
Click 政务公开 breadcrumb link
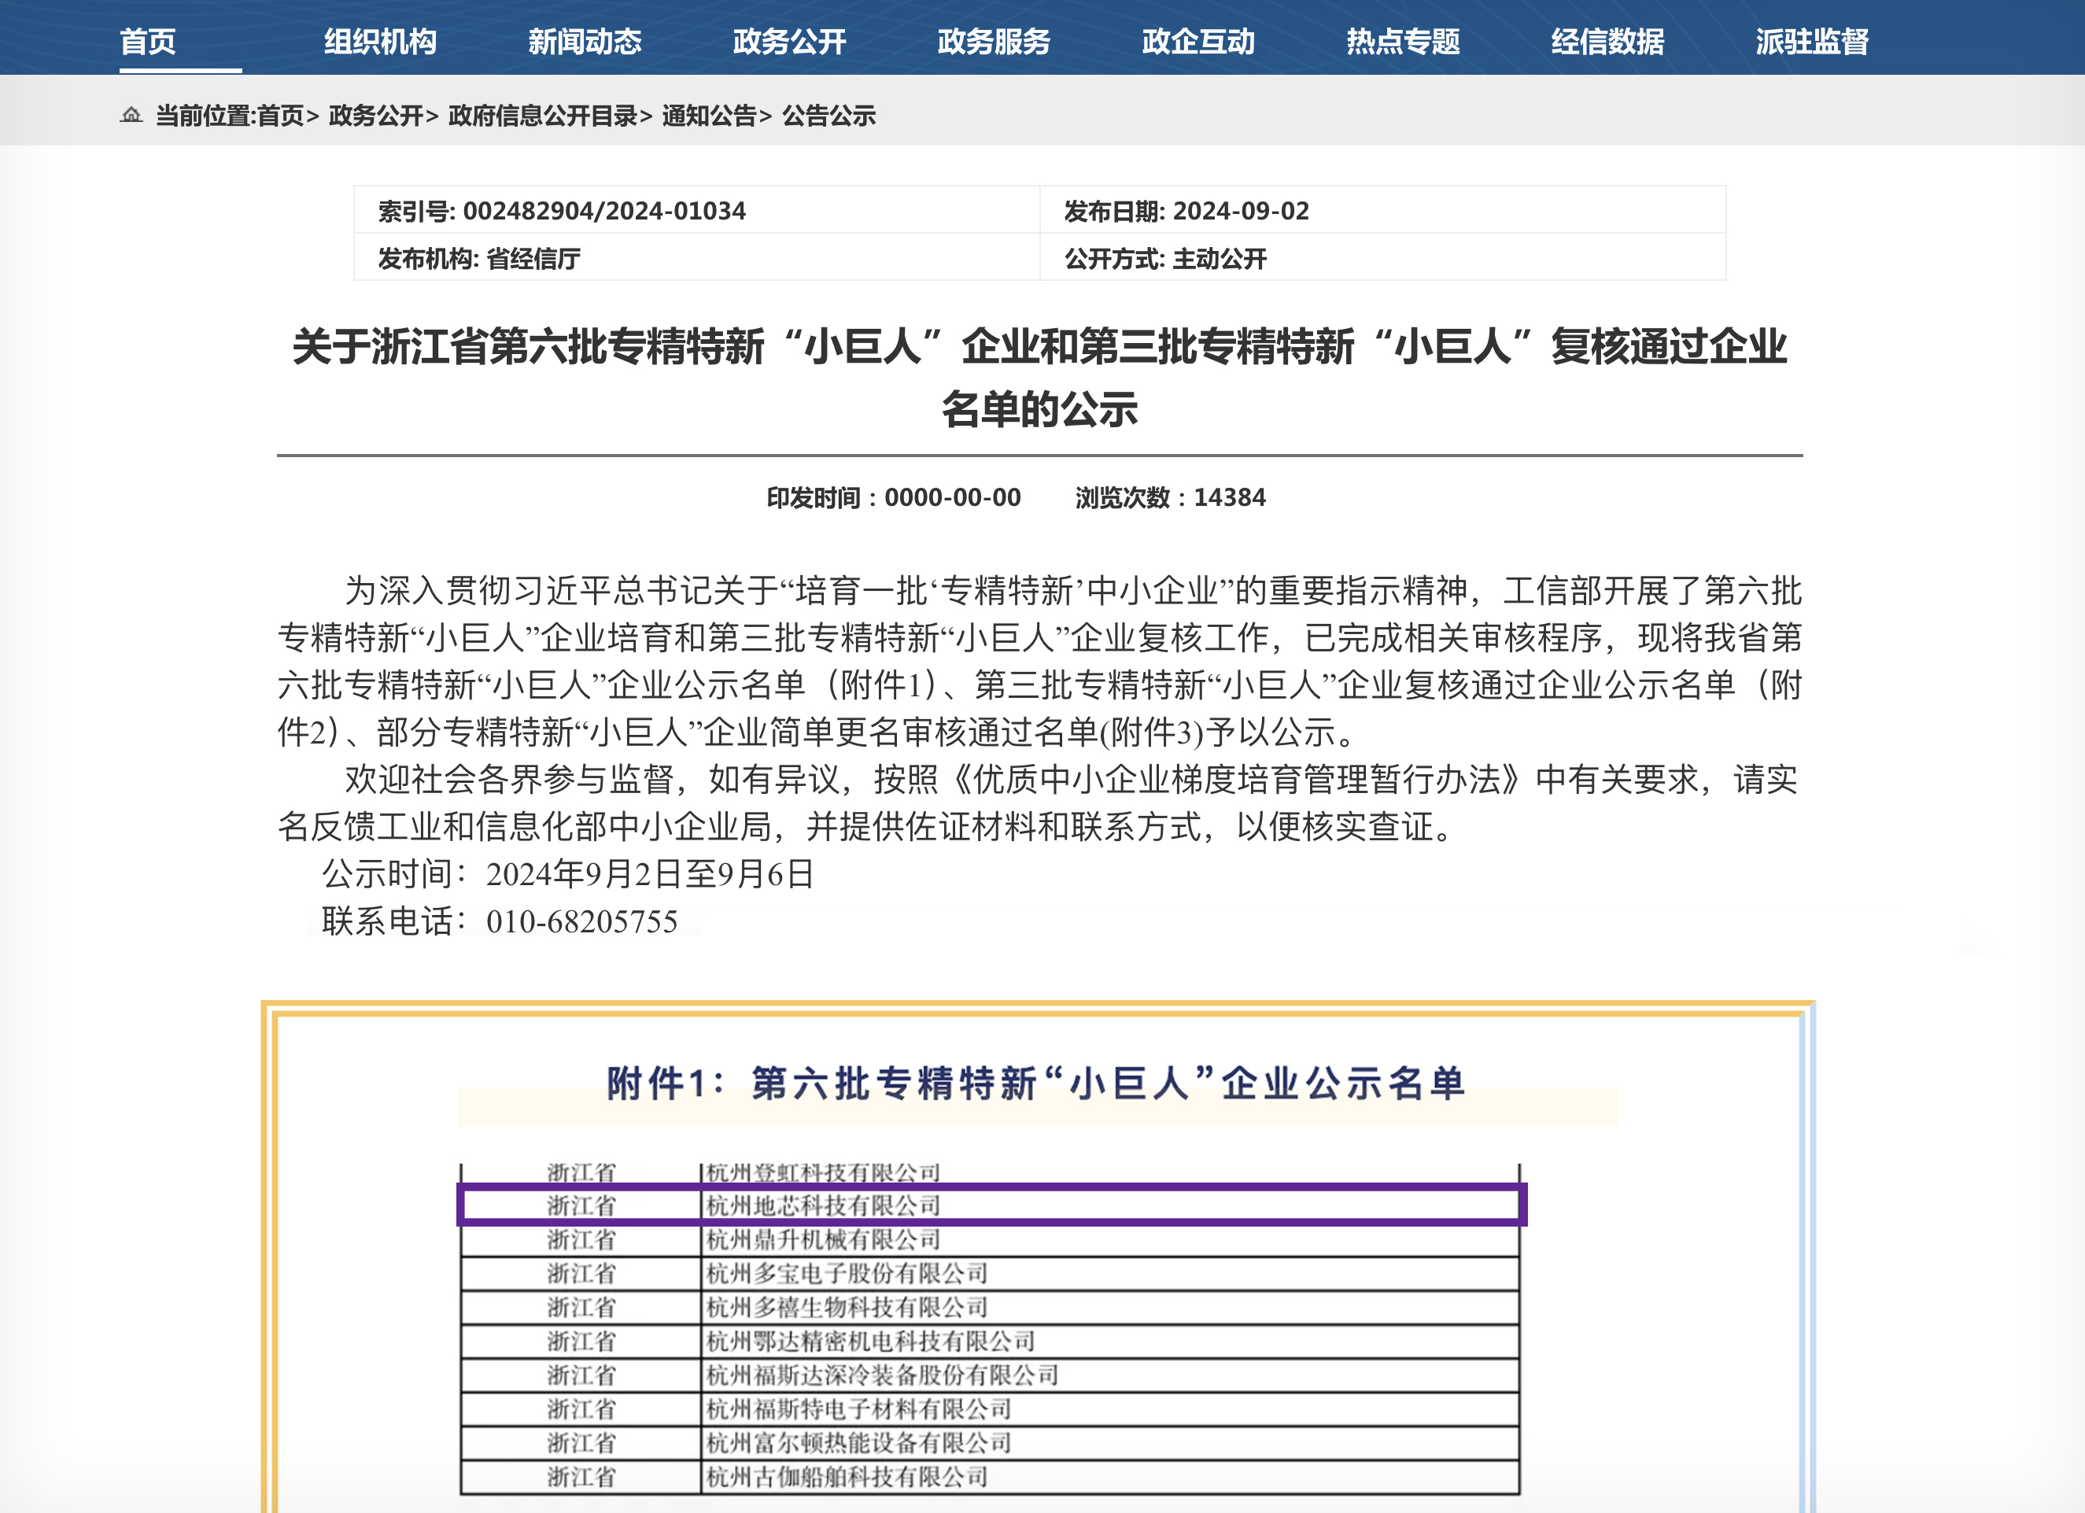coord(376,116)
